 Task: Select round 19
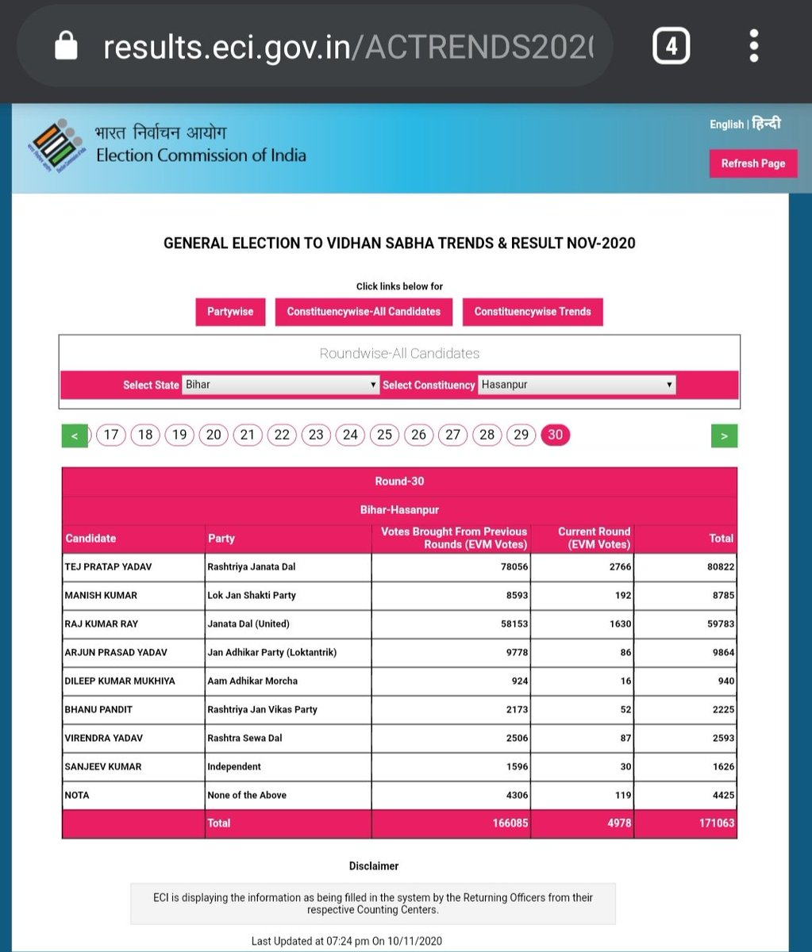pos(179,435)
